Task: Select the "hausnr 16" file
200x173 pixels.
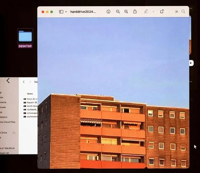Action: [x=32, y=102]
